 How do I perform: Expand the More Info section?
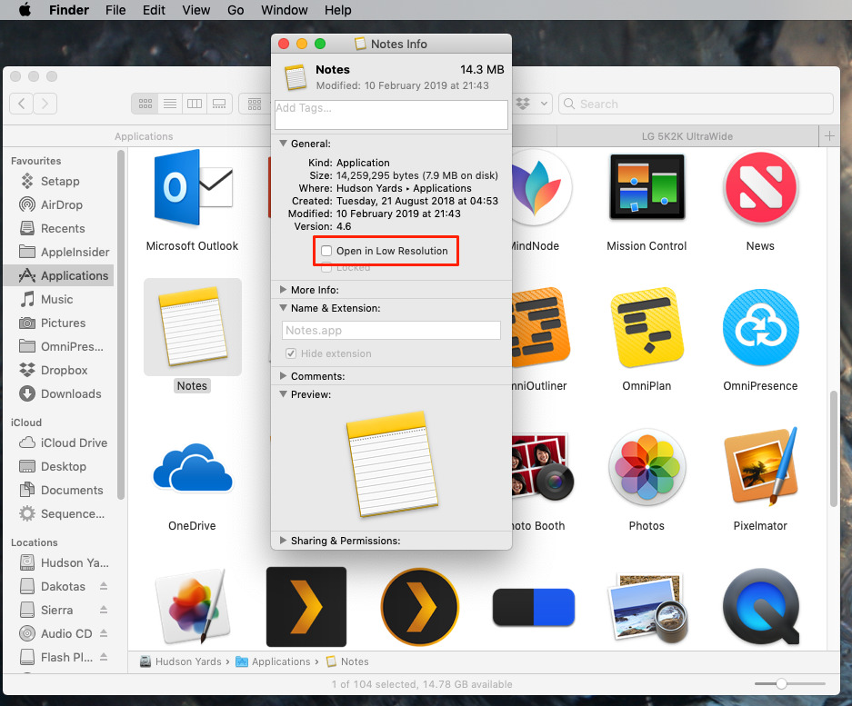click(x=283, y=290)
